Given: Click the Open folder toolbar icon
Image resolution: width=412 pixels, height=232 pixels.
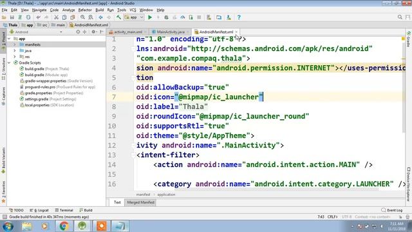Looking at the screenshot, I should (x=4, y=17).
